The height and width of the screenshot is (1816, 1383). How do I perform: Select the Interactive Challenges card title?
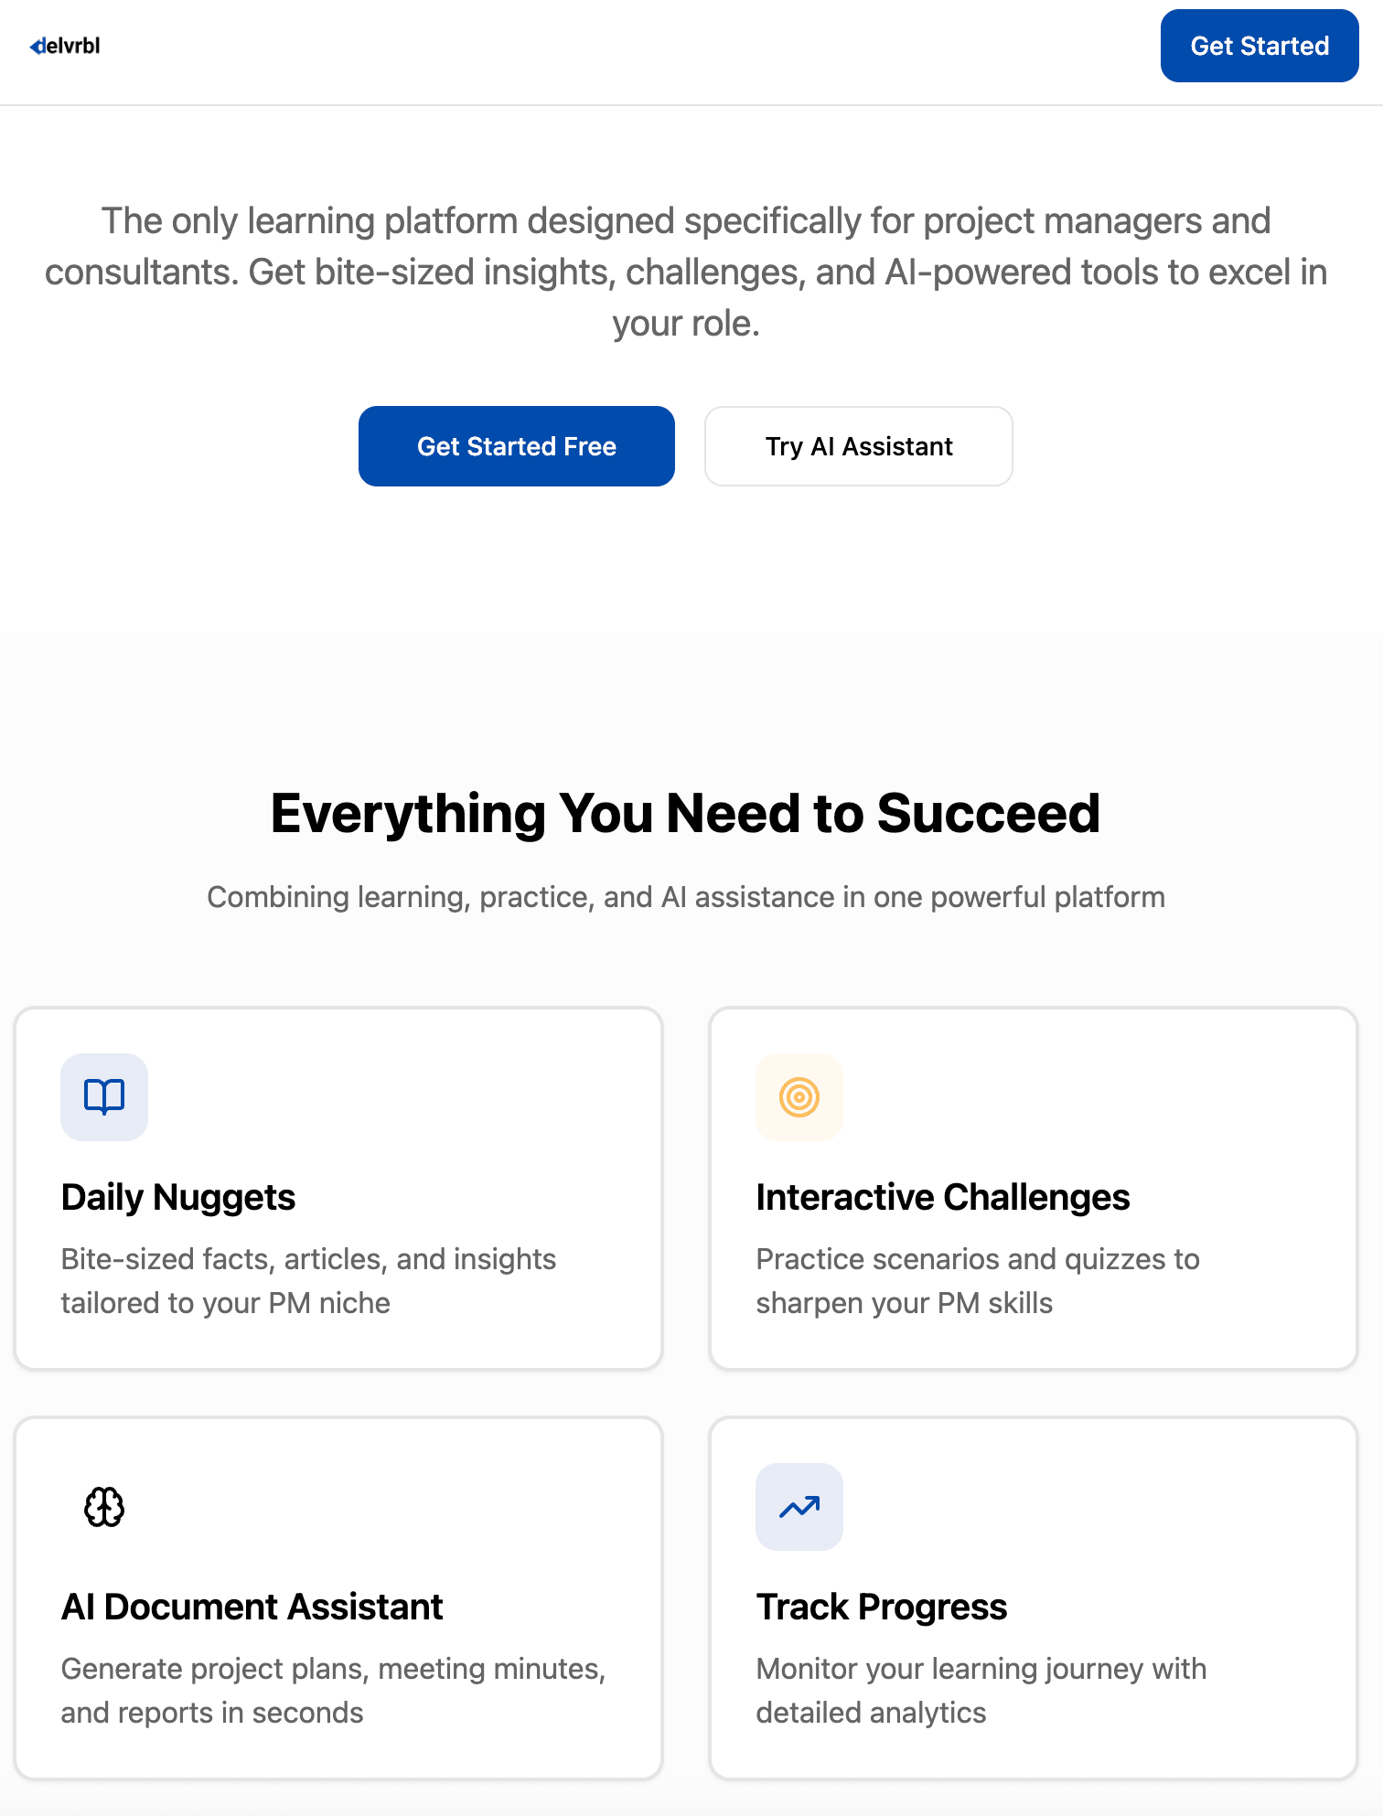[x=942, y=1197]
